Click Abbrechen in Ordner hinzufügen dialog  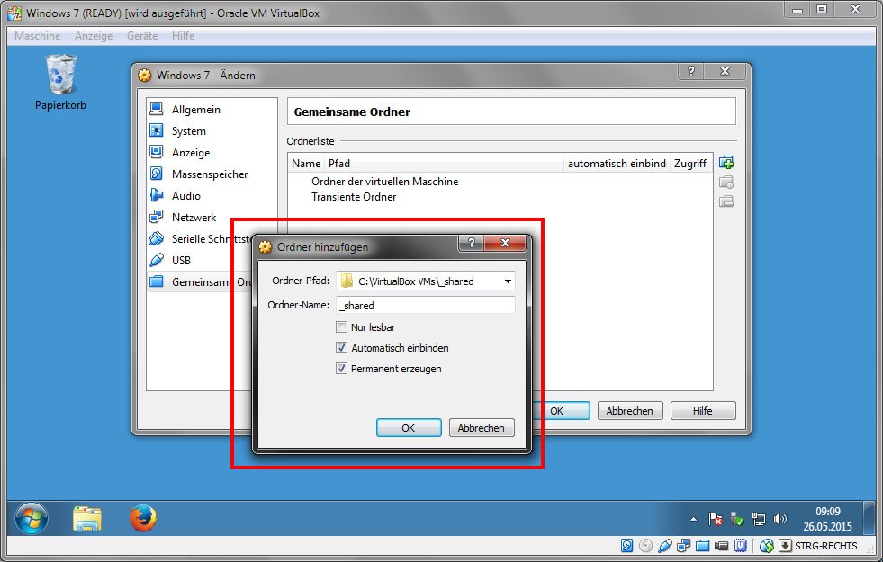(481, 427)
